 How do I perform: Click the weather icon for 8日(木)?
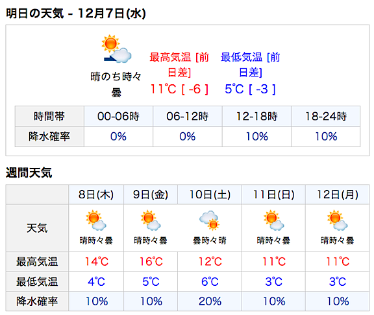pos(96,220)
